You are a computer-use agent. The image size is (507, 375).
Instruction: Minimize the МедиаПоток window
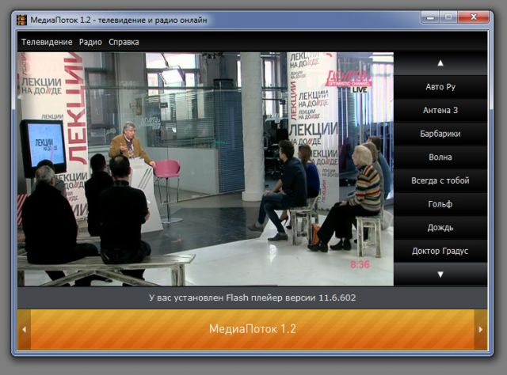pos(430,17)
